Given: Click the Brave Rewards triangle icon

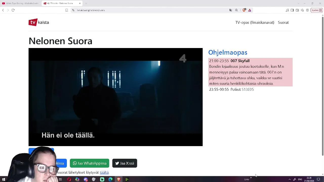Looking at the screenshot, I should tap(250, 10).
